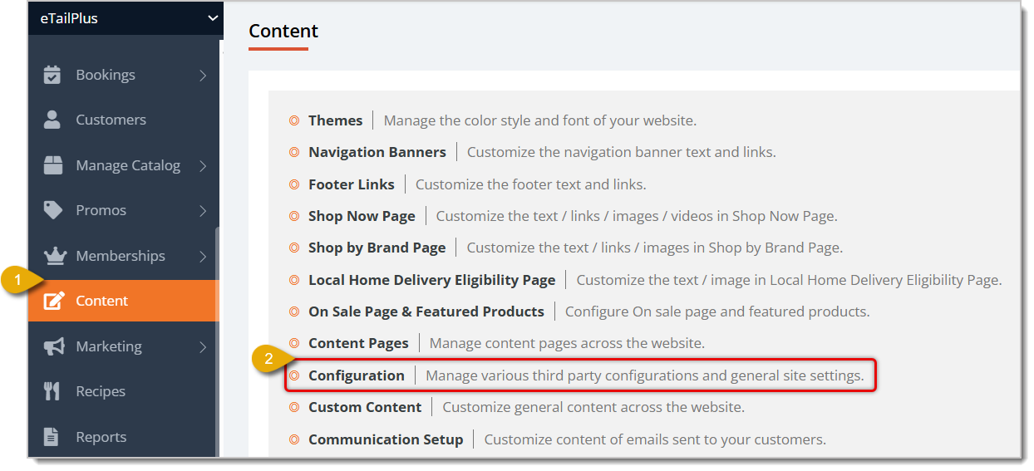The height and width of the screenshot is (471, 1034).
Task: Click the Bookings calendar icon
Action: click(x=52, y=75)
